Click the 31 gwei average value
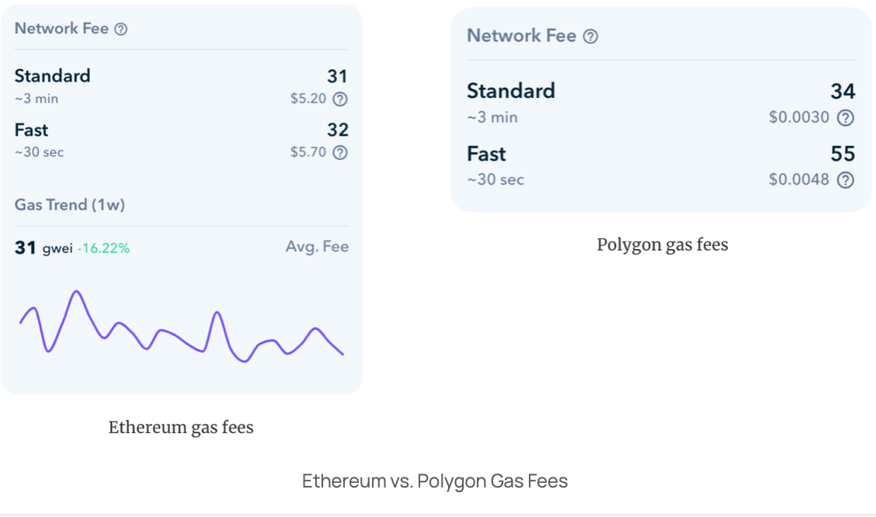876x517 pixels. 43,248
